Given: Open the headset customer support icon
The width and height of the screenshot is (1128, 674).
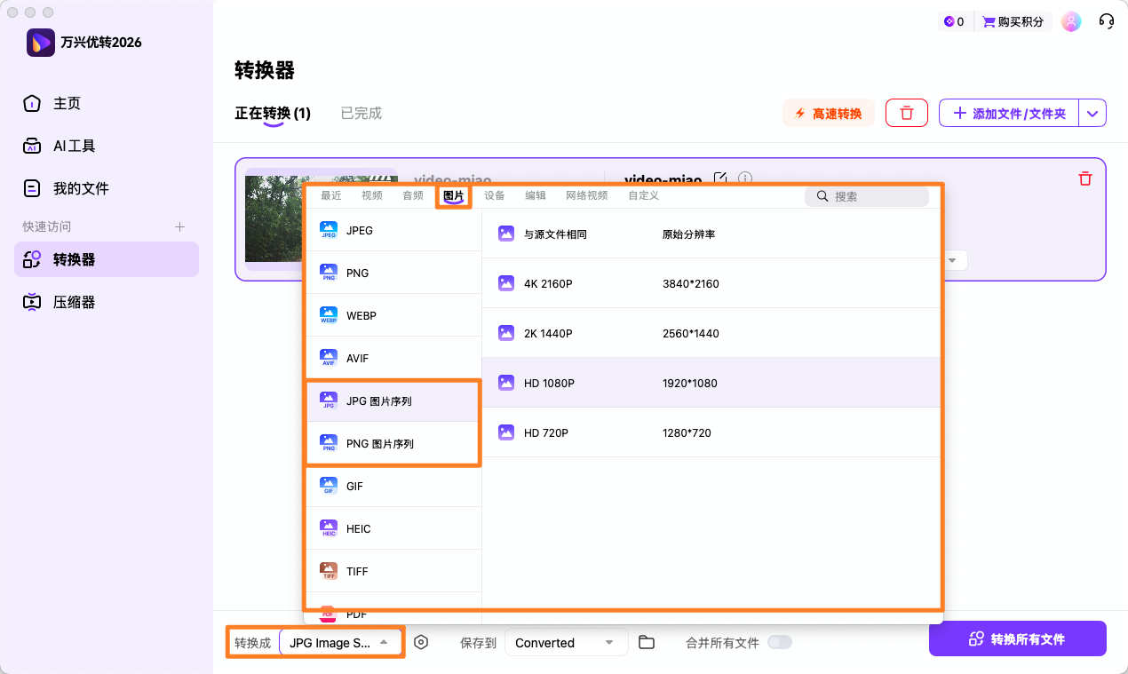Looking at the screenshot, I should 1106,20.
